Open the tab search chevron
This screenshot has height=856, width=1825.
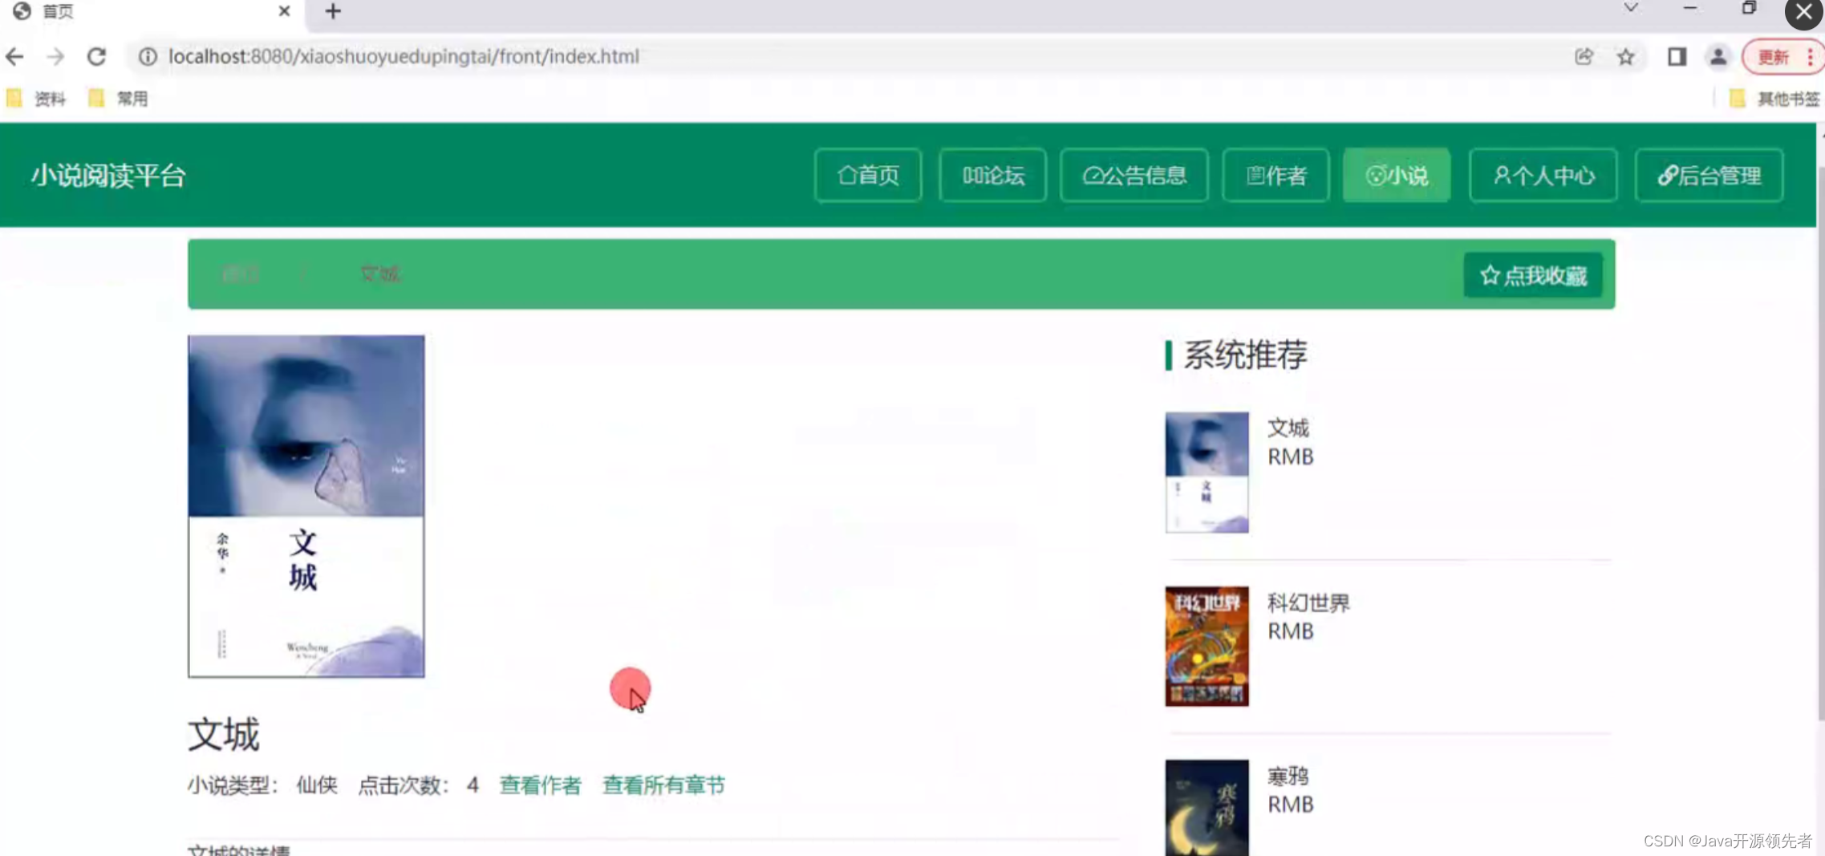(1631, 8)
